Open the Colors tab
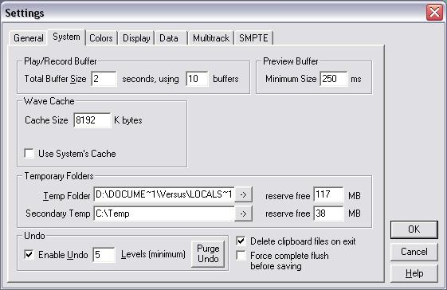This screenshot has width=447, height=290. [x=101, y=38]
